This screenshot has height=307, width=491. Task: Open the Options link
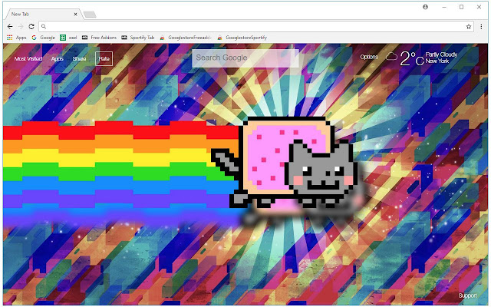point(369,57)
